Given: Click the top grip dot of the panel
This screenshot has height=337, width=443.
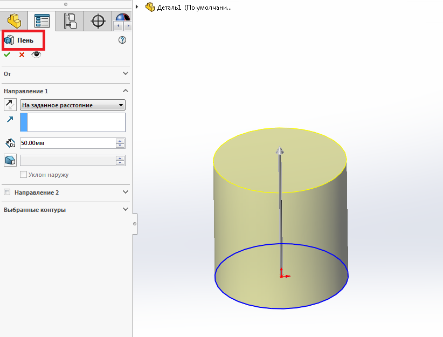Looking at the screenshot, I should (x=66, y=4).
